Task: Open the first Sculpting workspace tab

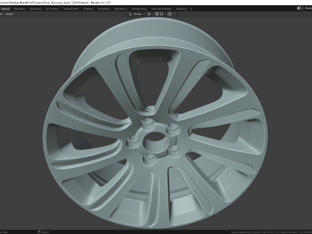Action: (35, 9)
